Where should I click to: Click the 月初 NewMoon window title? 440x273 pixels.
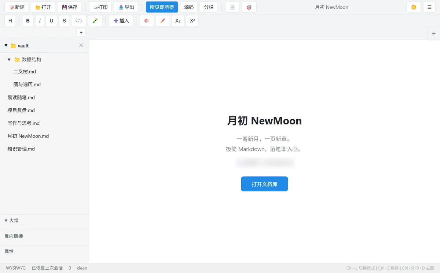(x=331, y=7)
